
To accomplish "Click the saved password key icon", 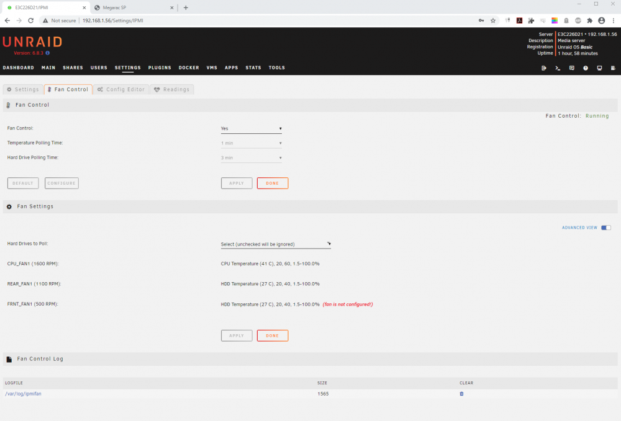I will 481,20.
